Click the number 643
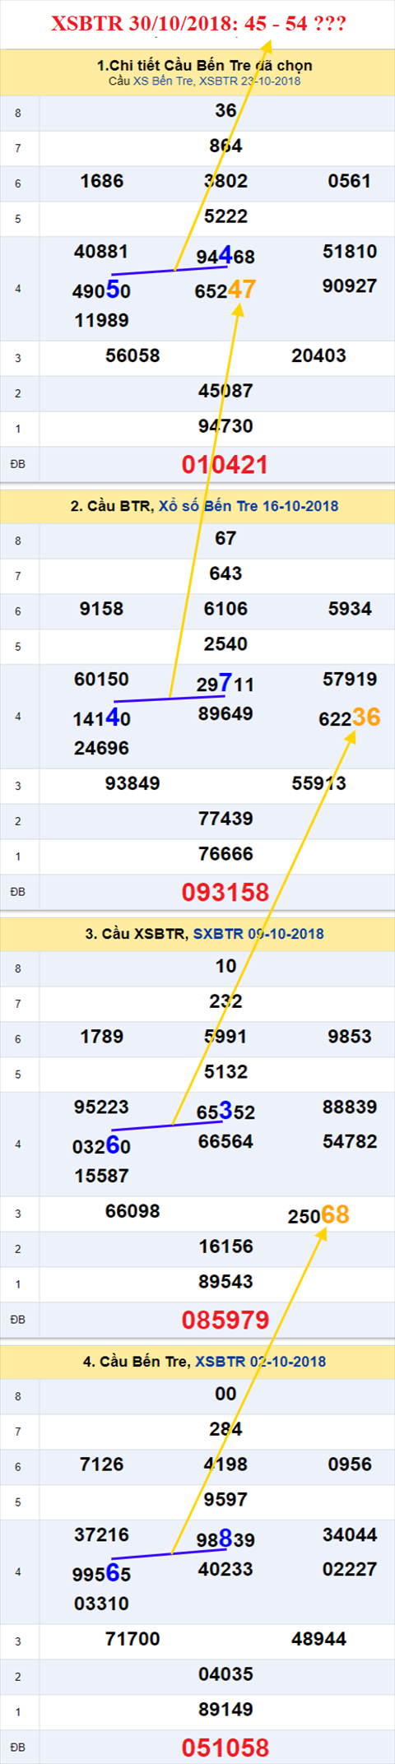The image size is (395, 1764). coord(225,574)
